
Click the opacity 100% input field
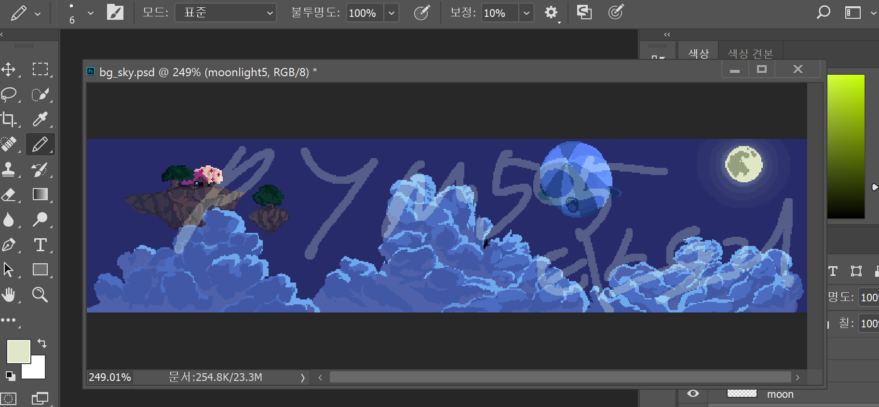pyautogui.click(x=365, y=13)
